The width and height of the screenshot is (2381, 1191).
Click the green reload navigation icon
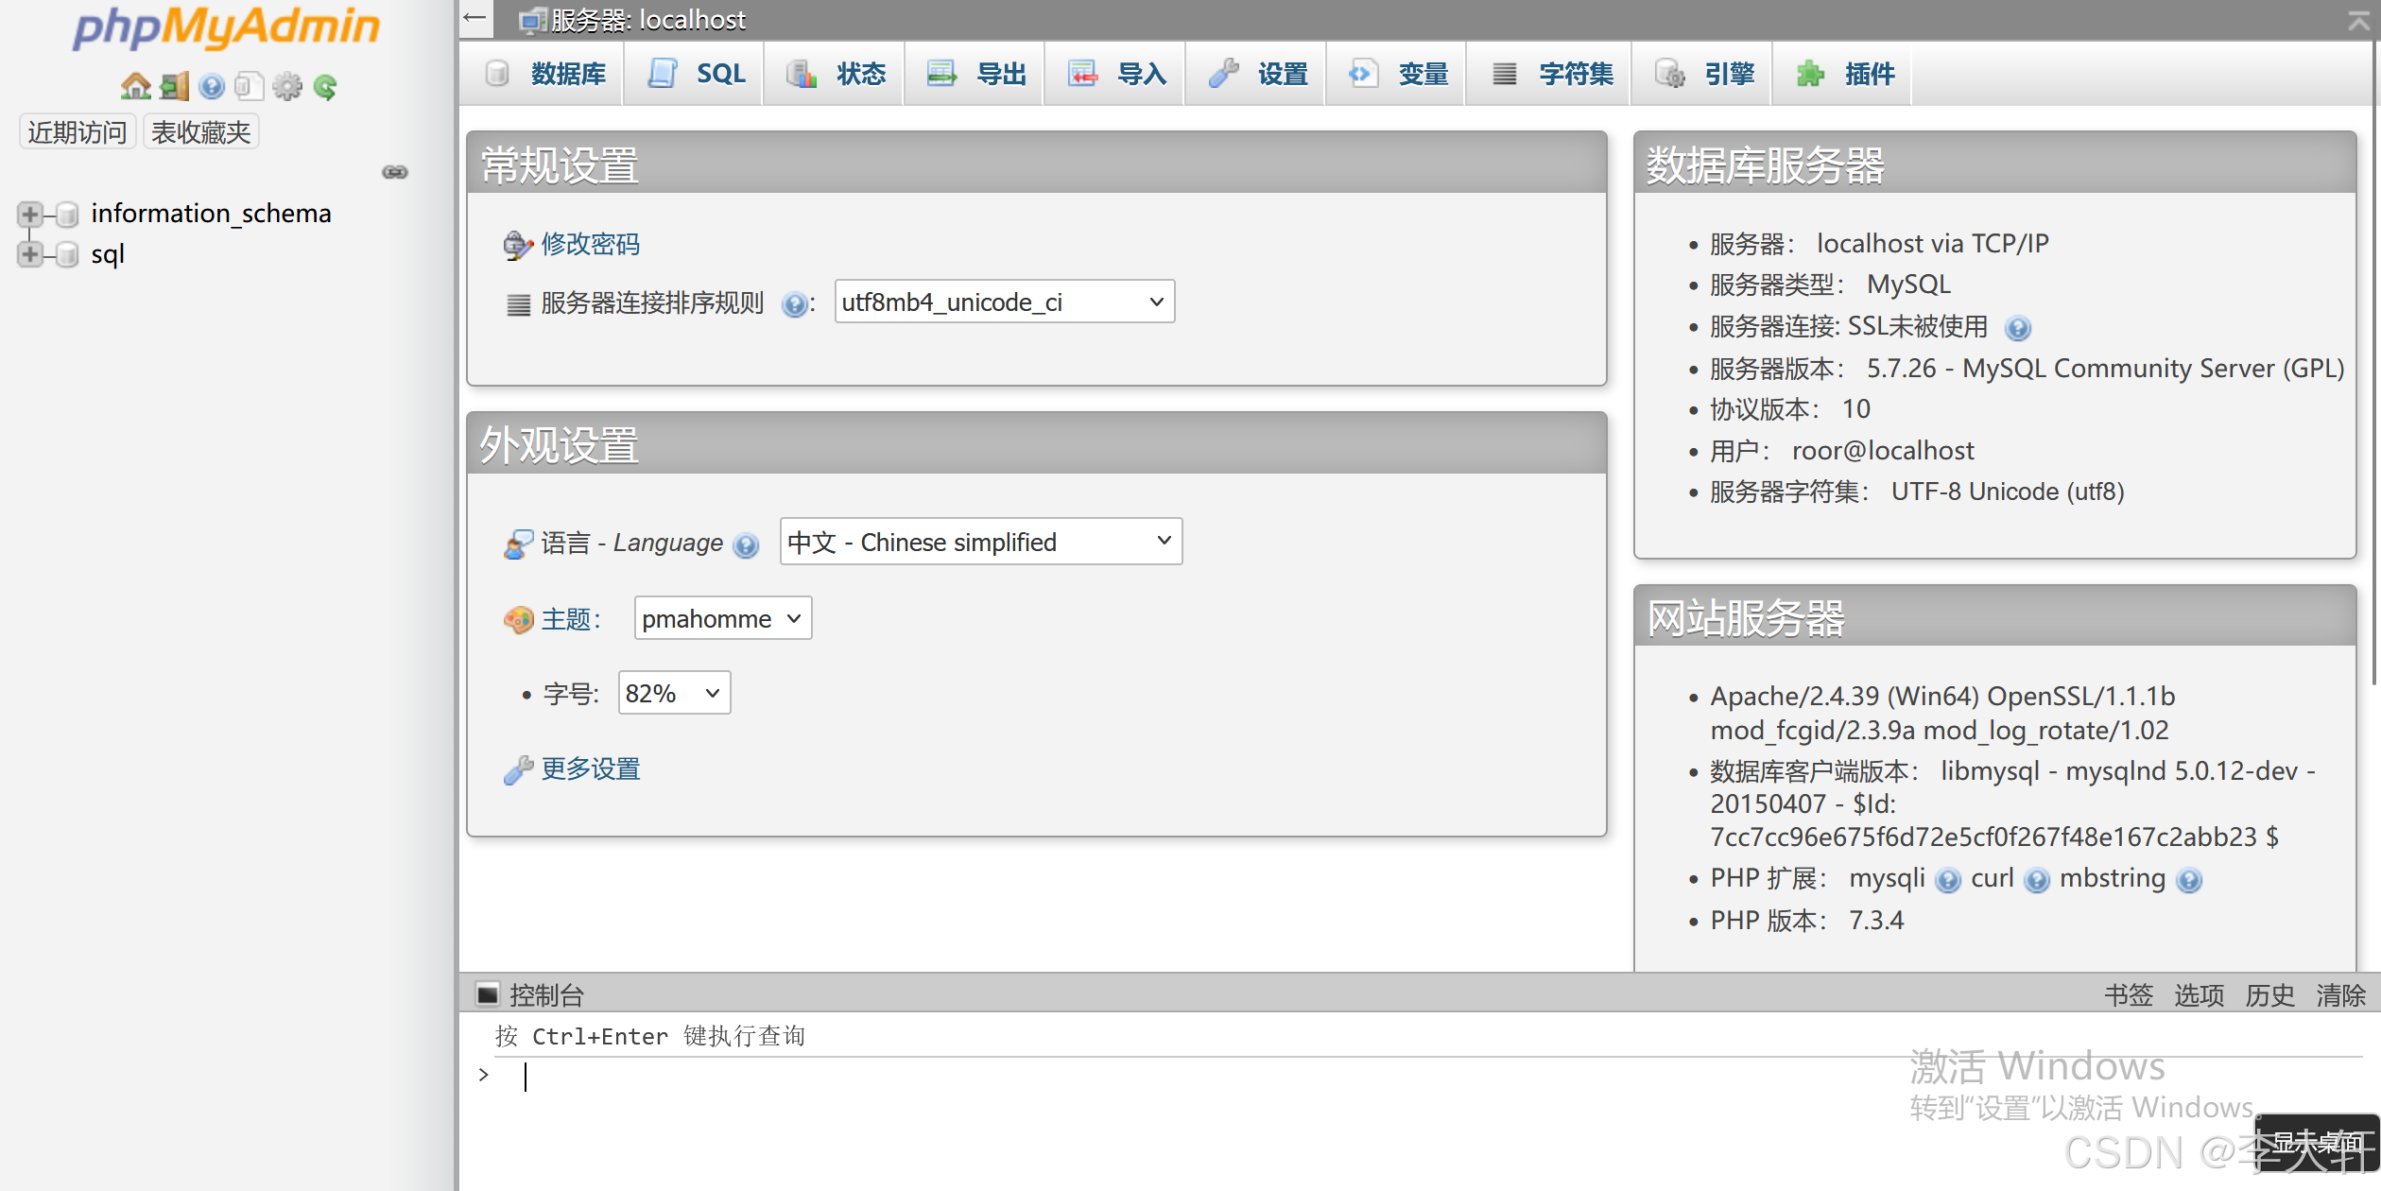pos(325,87)
